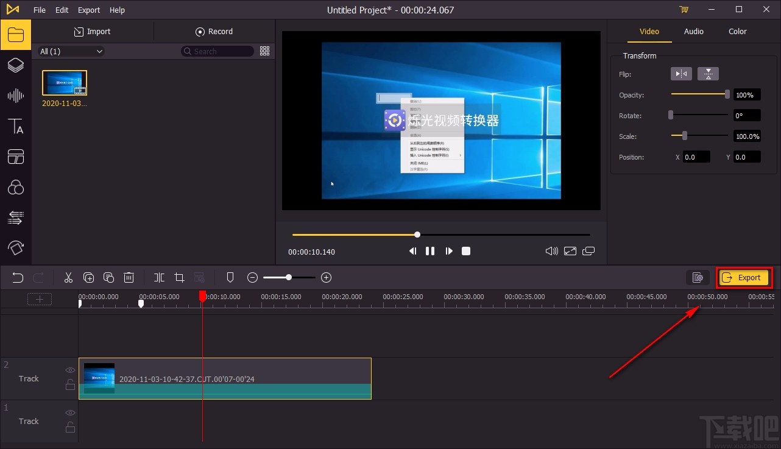Click the Opacity slider handle

(x=727, y=94)
